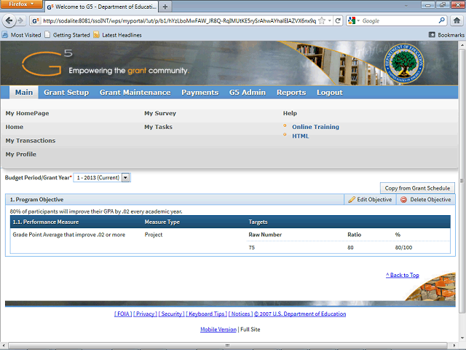Click the Latest Headlines feed icon
466x350 pixels.
(96, 35)
